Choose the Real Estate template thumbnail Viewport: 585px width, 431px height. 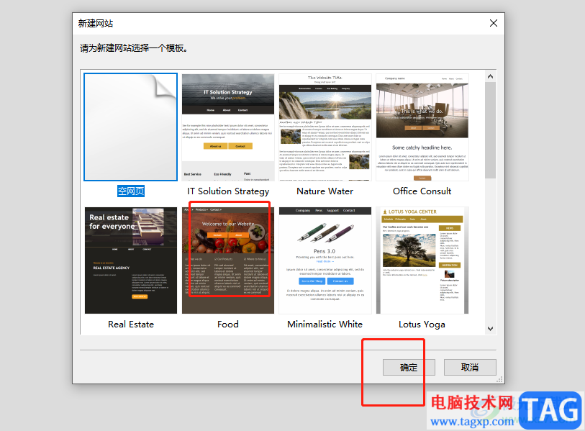point(131,260)
